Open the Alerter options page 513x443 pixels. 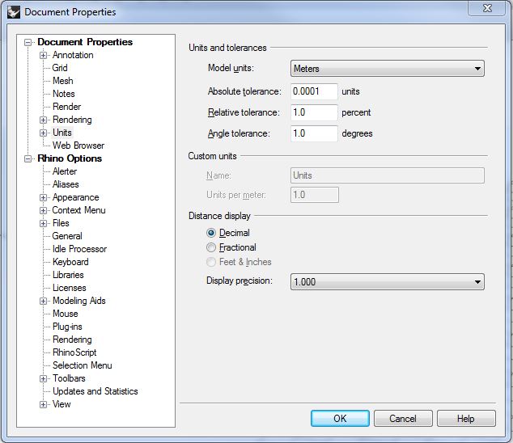coord(65,171)
